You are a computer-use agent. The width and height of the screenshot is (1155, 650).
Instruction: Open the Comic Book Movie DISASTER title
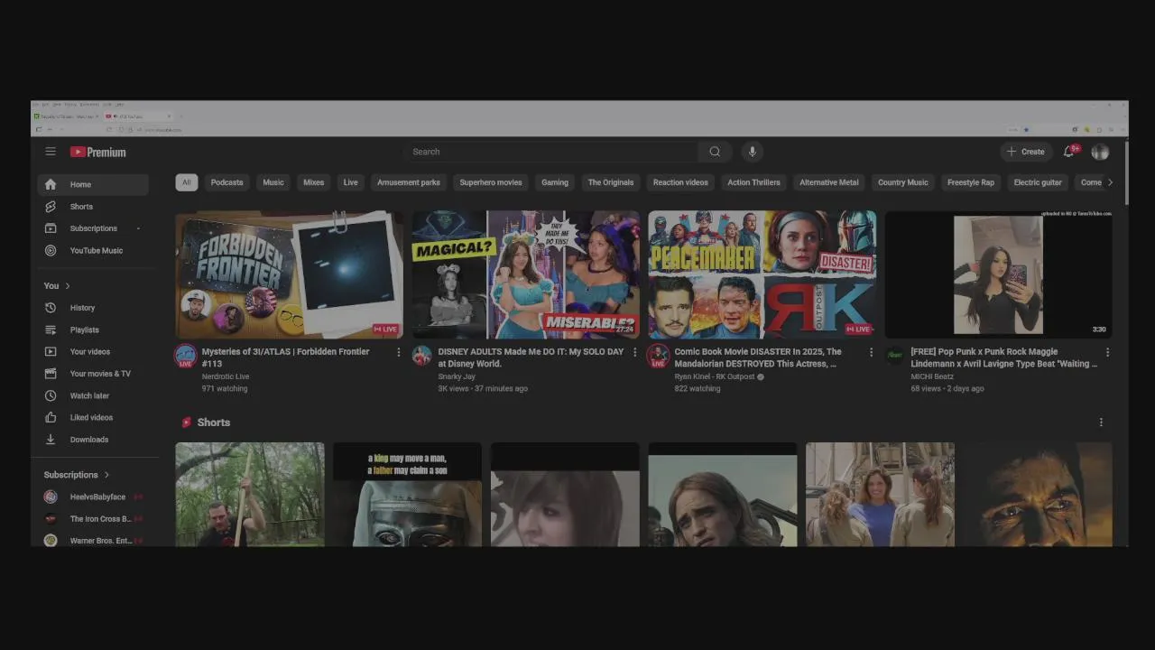[758, 357]
